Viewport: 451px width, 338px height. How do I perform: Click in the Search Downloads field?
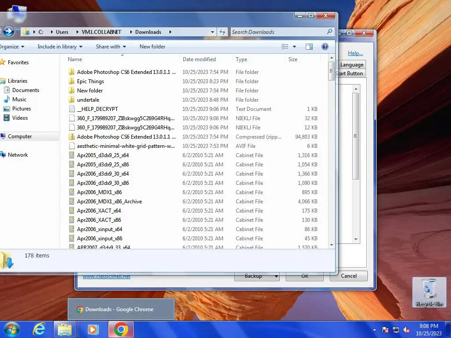point(278,32)
